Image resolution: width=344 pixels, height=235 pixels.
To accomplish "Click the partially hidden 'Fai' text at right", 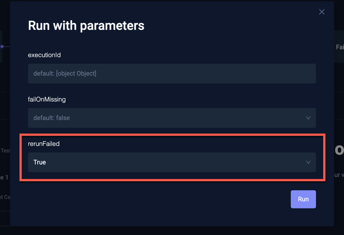I will pos(339,47).
